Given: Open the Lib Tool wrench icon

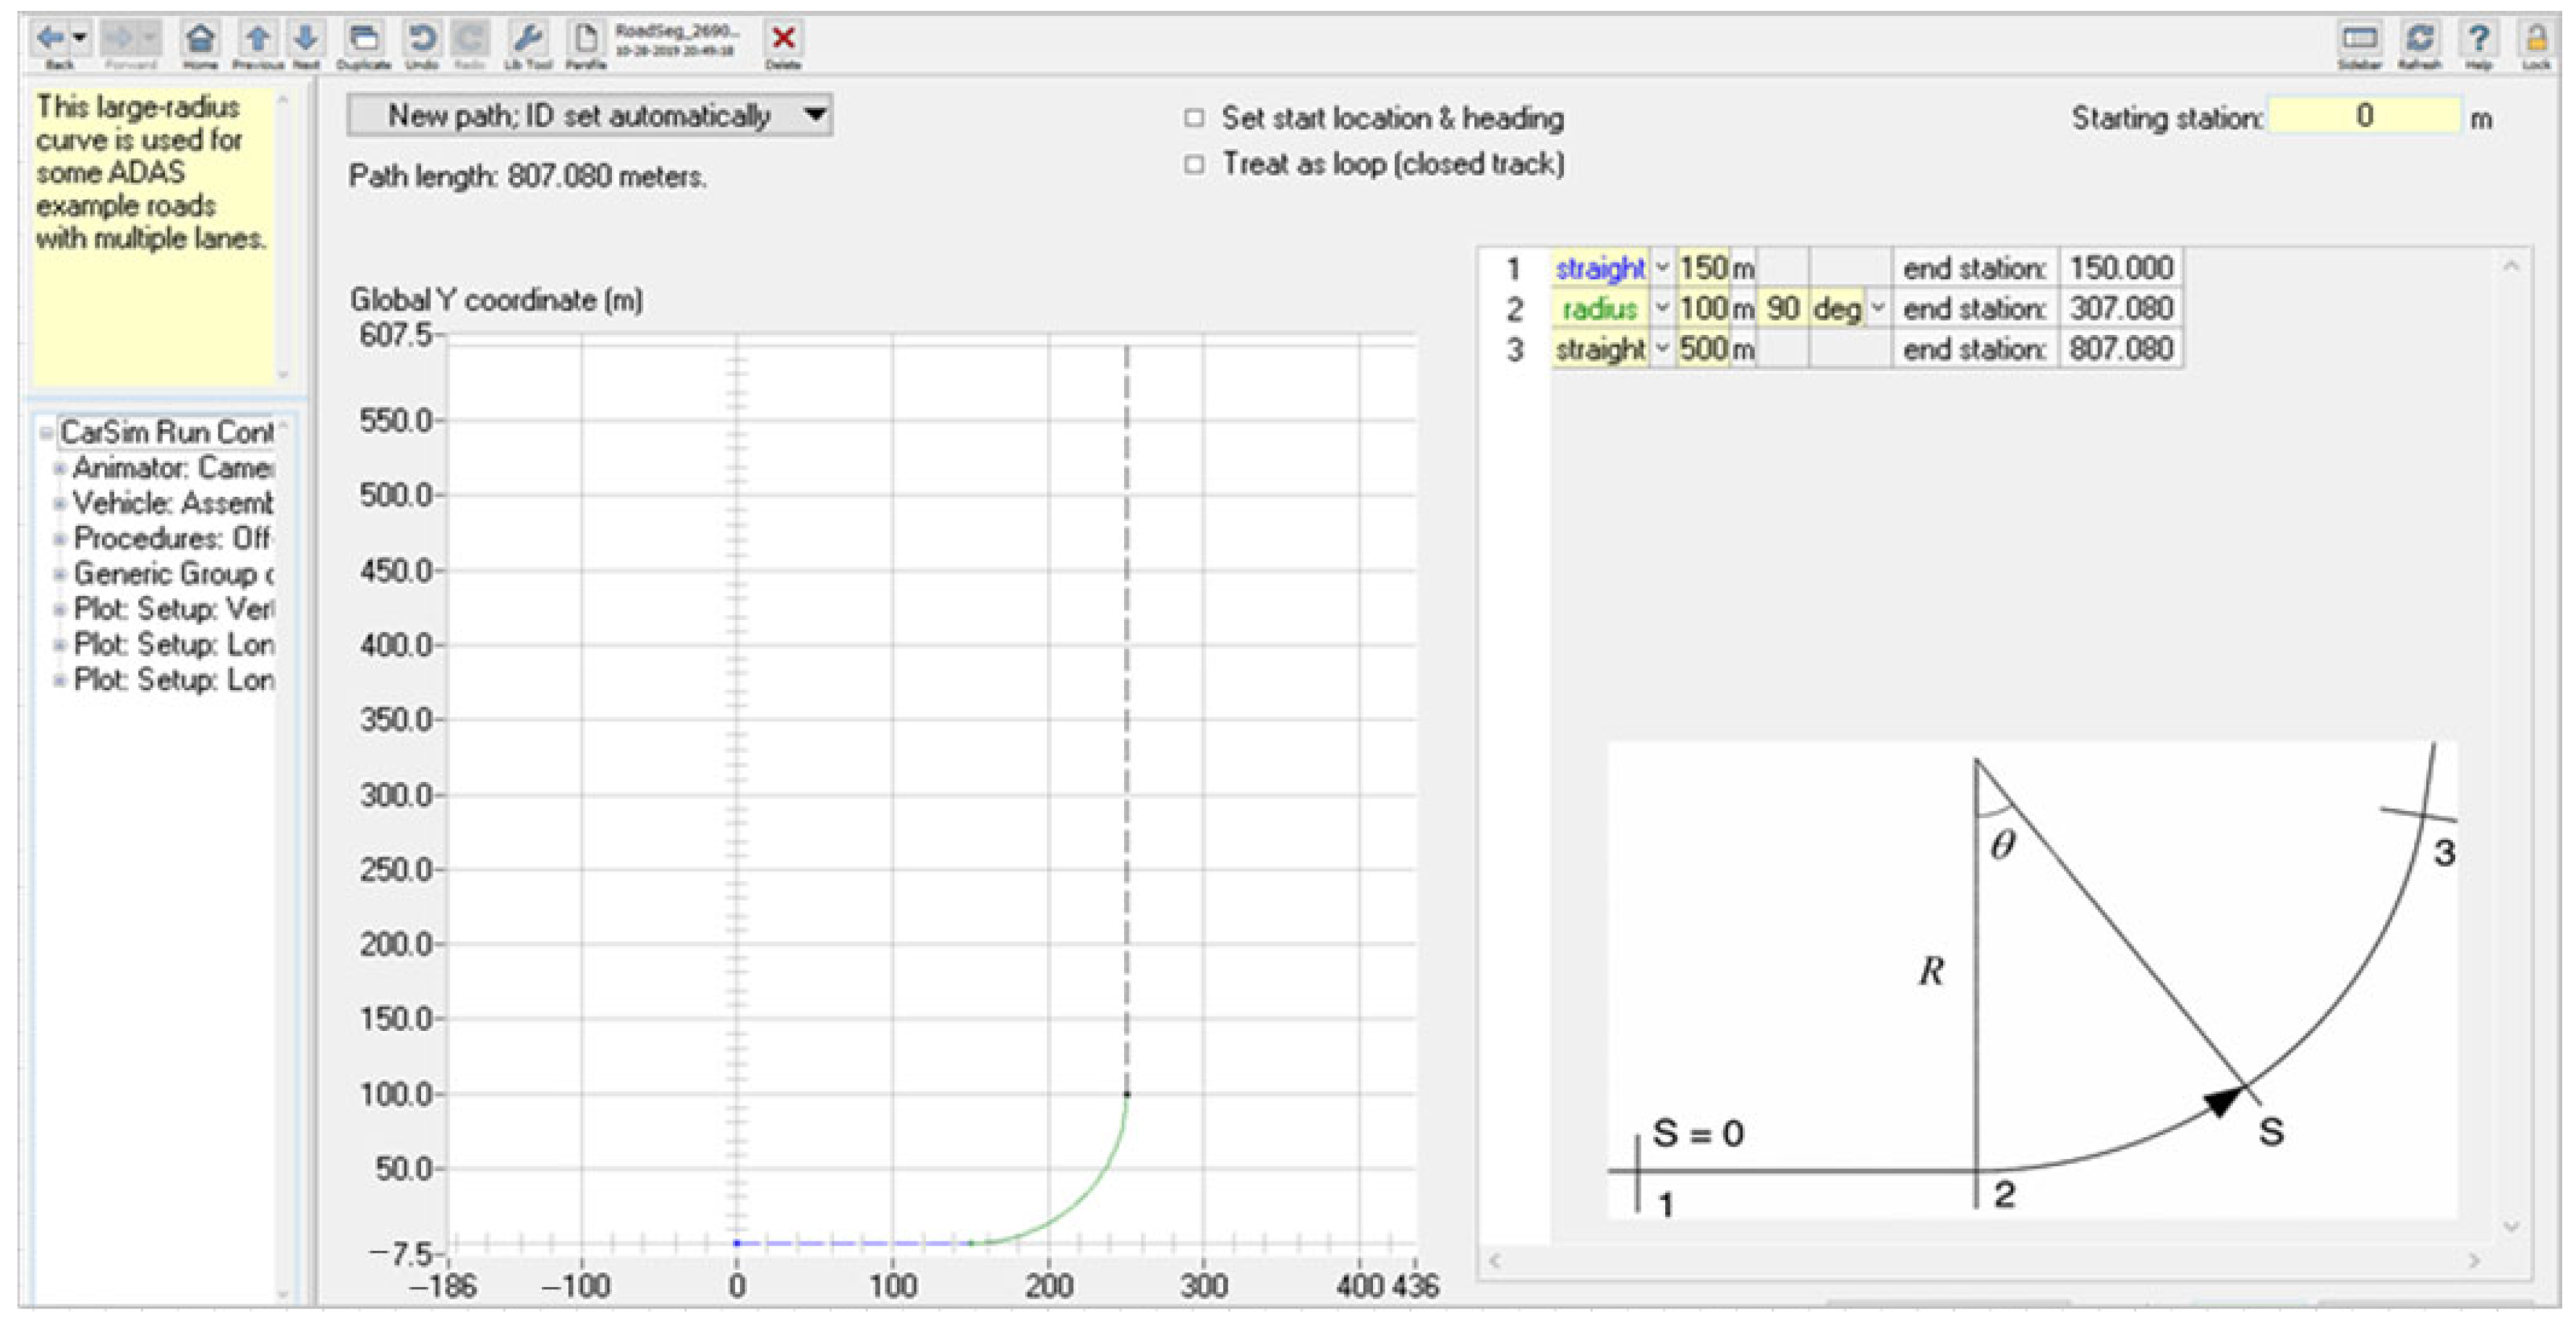Looking at the screenshot, I should (x=527, y=38).
